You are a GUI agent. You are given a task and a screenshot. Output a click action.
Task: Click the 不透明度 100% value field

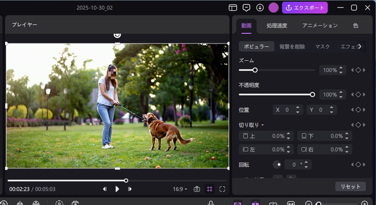329,94
